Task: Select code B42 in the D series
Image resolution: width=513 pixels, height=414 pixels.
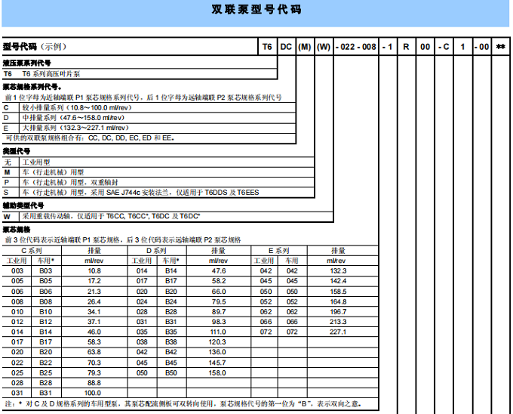Action: [170, 352]
